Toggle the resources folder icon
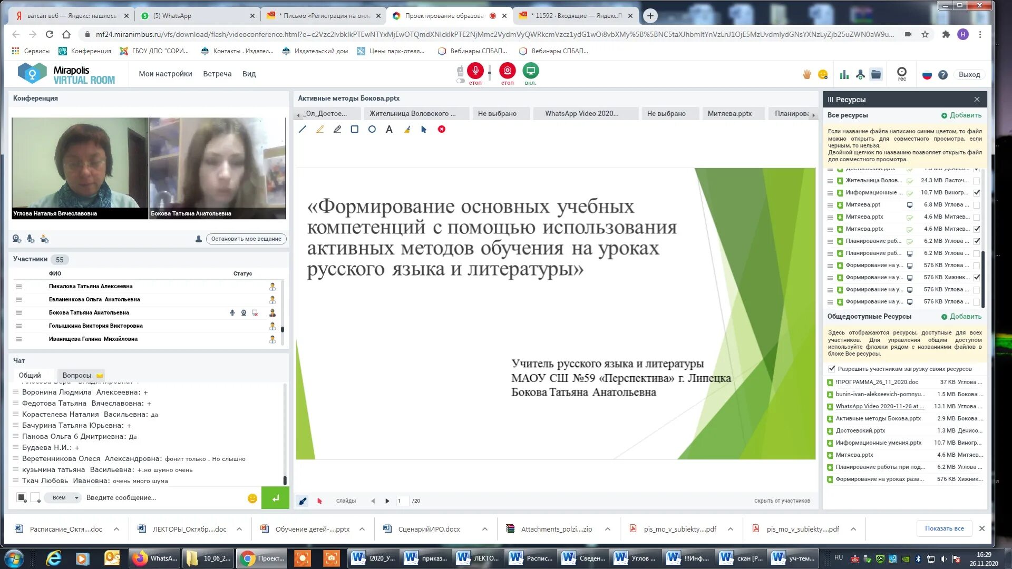 pyautogui.click(x=876, y=74)
